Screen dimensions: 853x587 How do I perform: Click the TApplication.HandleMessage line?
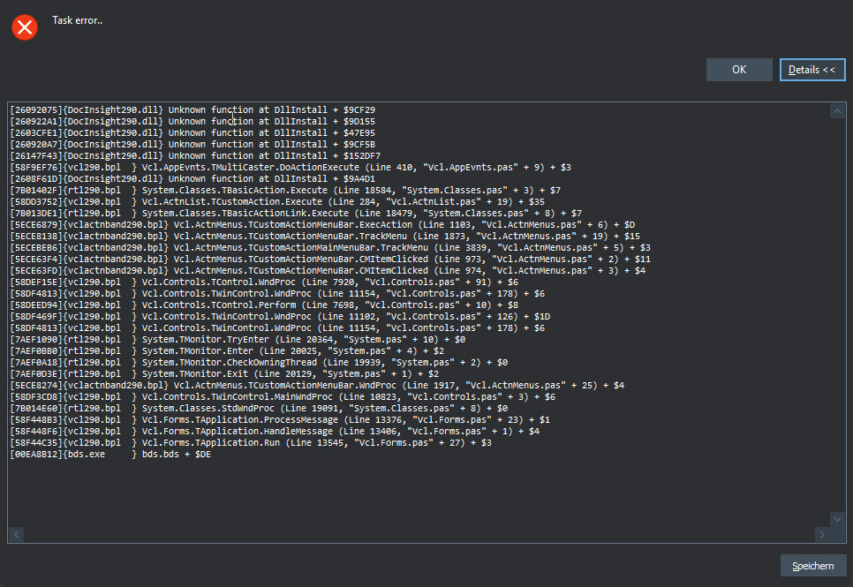click(275, 432)
